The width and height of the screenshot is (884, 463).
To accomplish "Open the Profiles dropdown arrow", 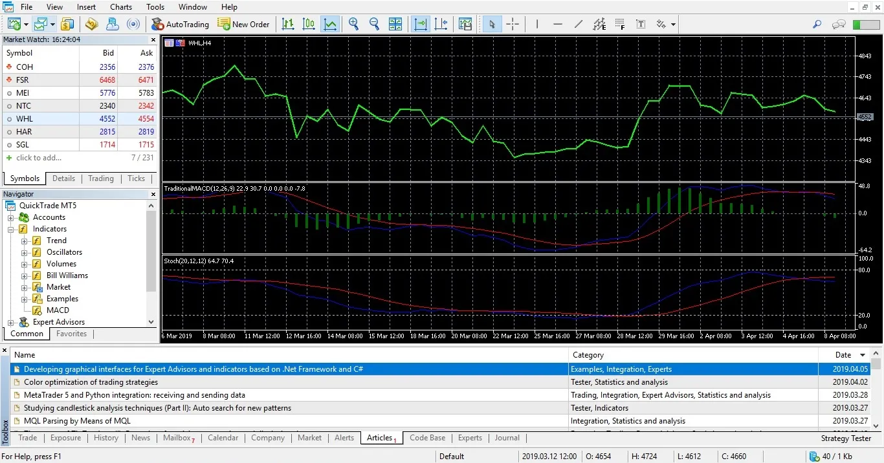I will point(52,25).
